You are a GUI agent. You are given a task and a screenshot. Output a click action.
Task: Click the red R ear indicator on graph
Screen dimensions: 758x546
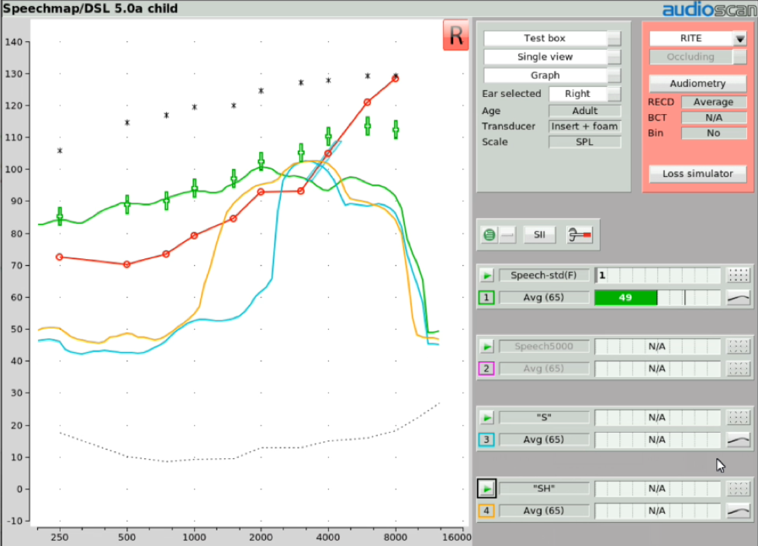455,35
